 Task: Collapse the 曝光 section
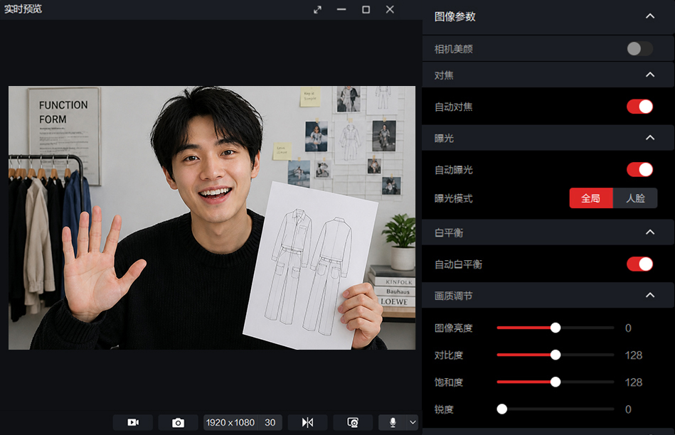650,138
